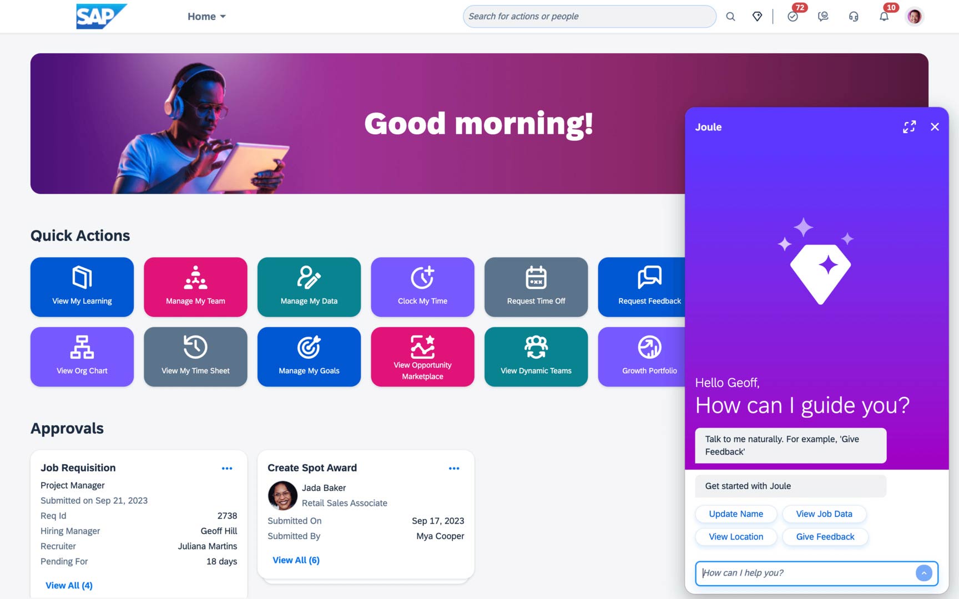959x599 pixels.
Task: Open Create Spot Award card options menu
Action: pyautogui.click(x=454, y=469)
